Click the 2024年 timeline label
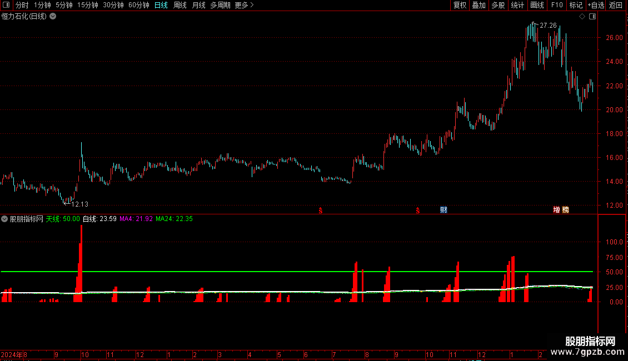This screenshot has height=361, width=628. (x=12, y=354)
